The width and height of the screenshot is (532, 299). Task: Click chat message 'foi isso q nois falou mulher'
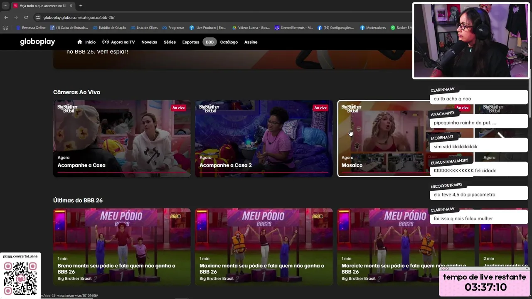tap(479, 218)
